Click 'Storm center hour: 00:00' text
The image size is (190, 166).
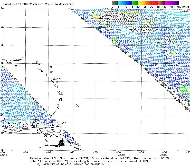coord(151,158)
